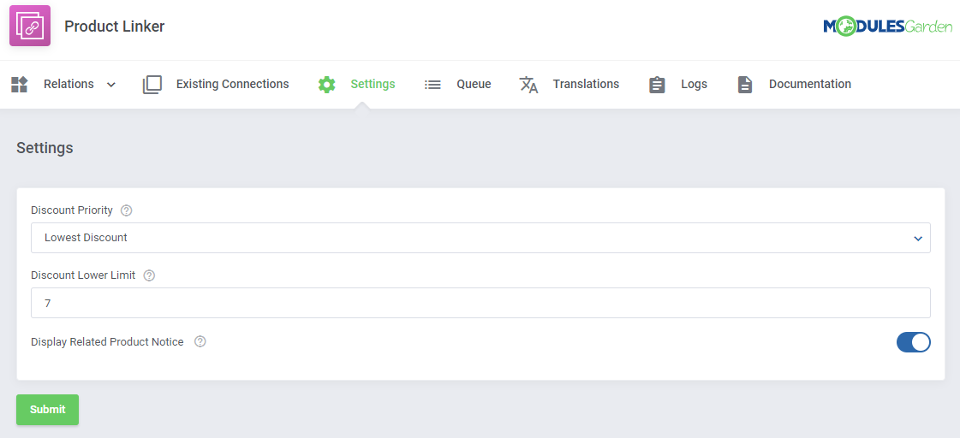This screenshot has height=438, width=960.
Task: Open the ModulesGarden logo link
Action: [888, 27]
